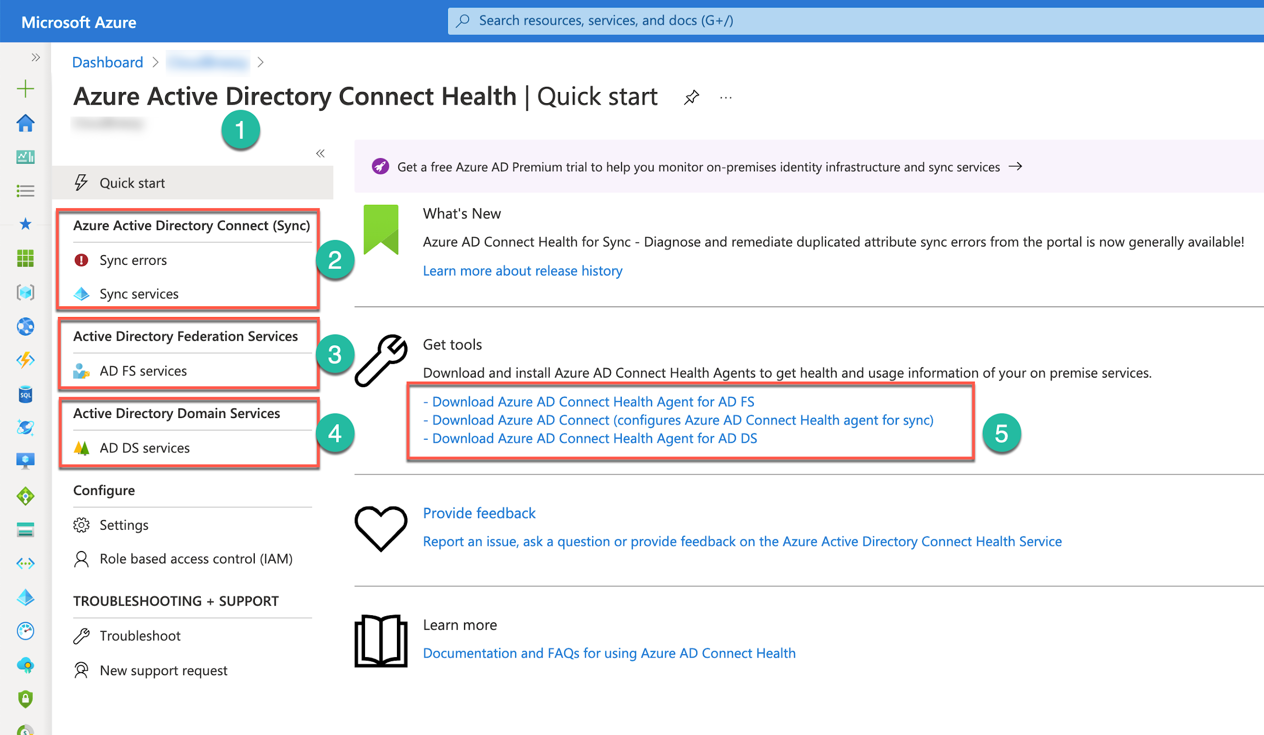Viewport: 1264px width, 735px height.
Task: Click the Create a resource plus icon
Action: [x=25, y=88]
